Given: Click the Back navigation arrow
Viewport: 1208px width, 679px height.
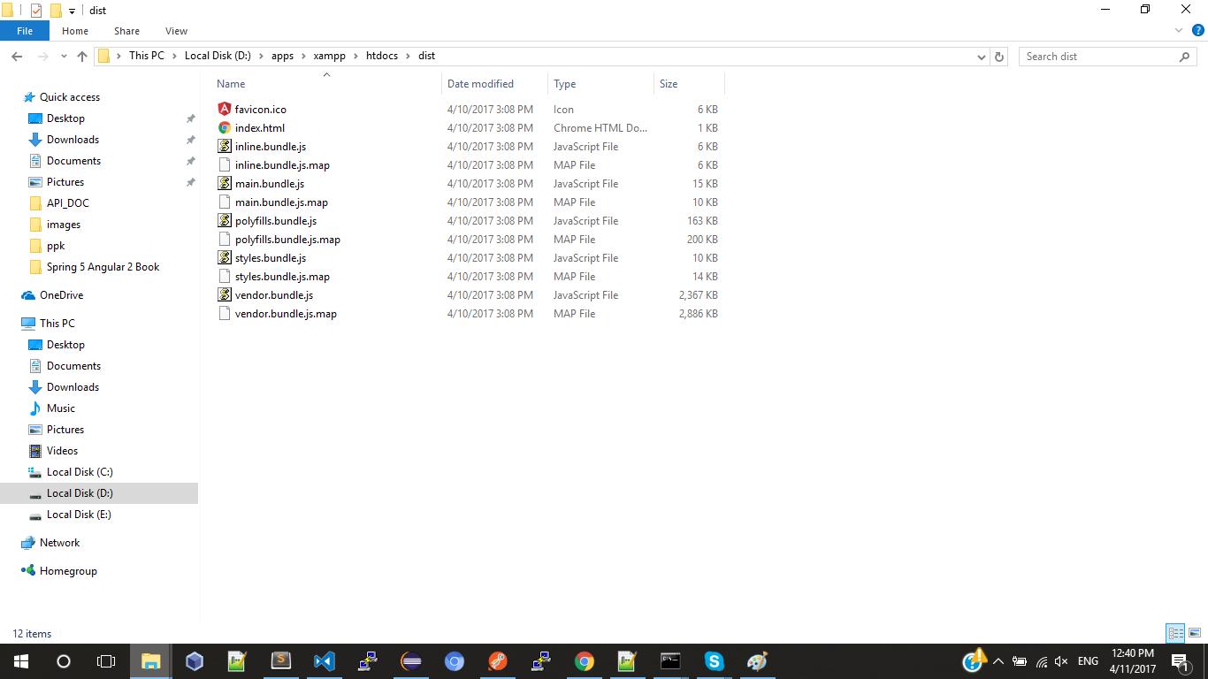Looking at the screenshot, I should (17, 56).
